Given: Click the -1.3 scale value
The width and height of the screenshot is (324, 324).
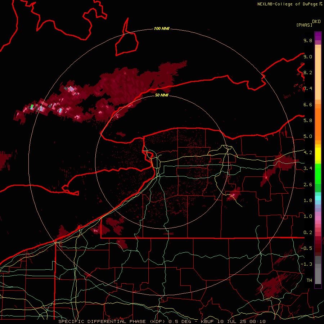Looking at the screenshot, I should (x=306, y=264).
